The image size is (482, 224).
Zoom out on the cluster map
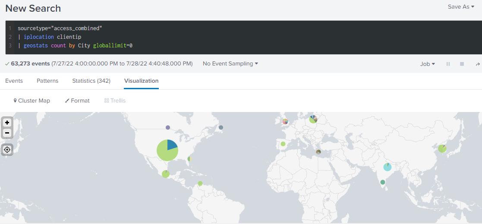pyautogui.click(x=7, y=133)
